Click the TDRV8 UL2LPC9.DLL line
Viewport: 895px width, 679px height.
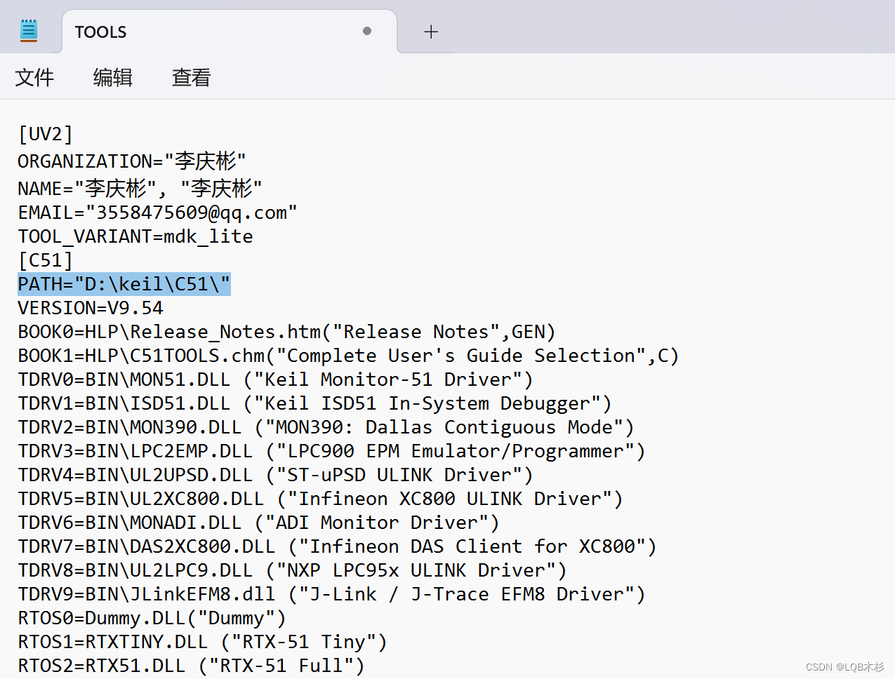point(293,570)
